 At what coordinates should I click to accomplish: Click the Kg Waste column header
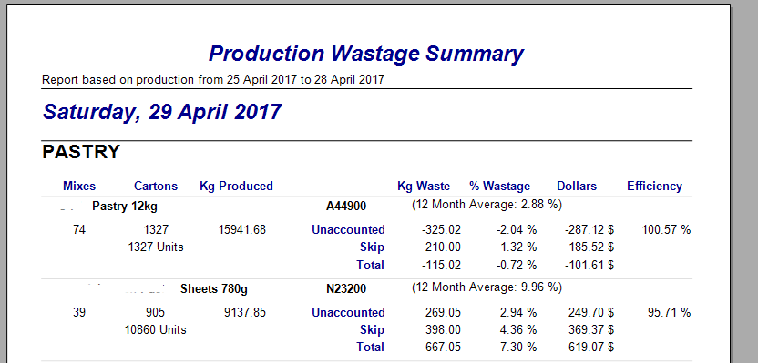pyautogui.click(x=424, y=186)
